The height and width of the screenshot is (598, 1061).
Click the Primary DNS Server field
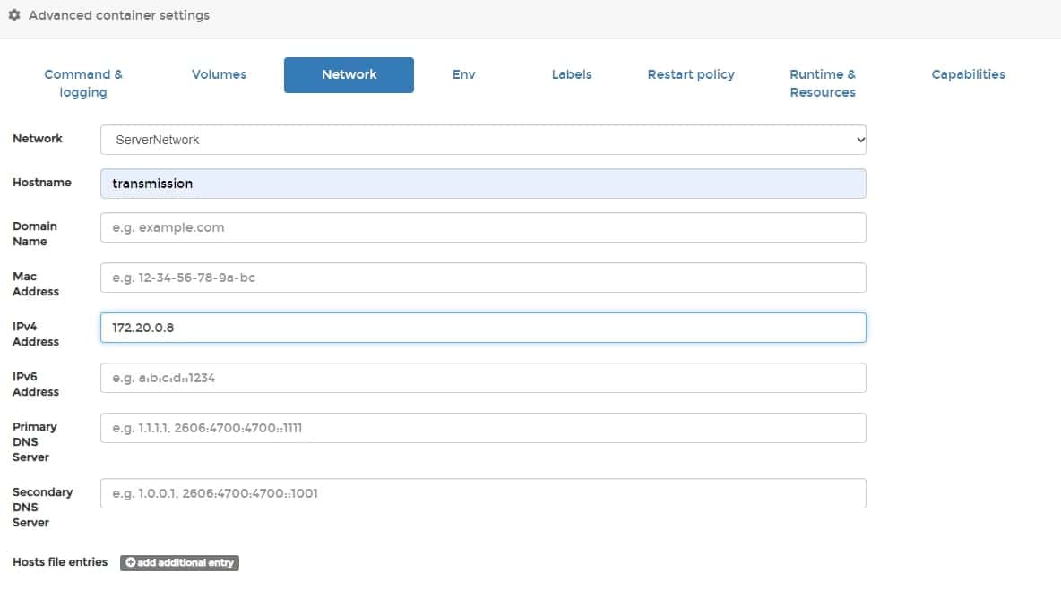click(483, 428)
